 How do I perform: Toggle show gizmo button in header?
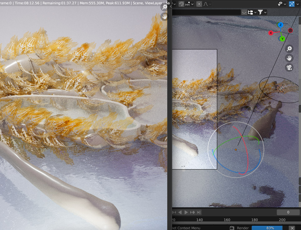tap(292, 4)
